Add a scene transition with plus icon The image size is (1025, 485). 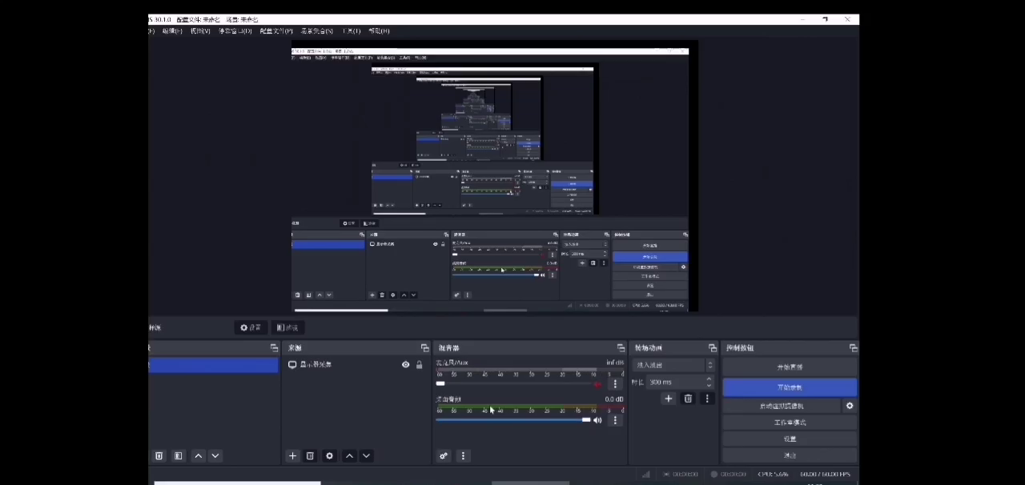tap(669, 398)
